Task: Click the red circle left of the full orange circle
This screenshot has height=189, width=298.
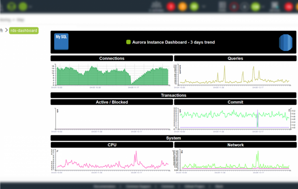Action: (171, 6)
